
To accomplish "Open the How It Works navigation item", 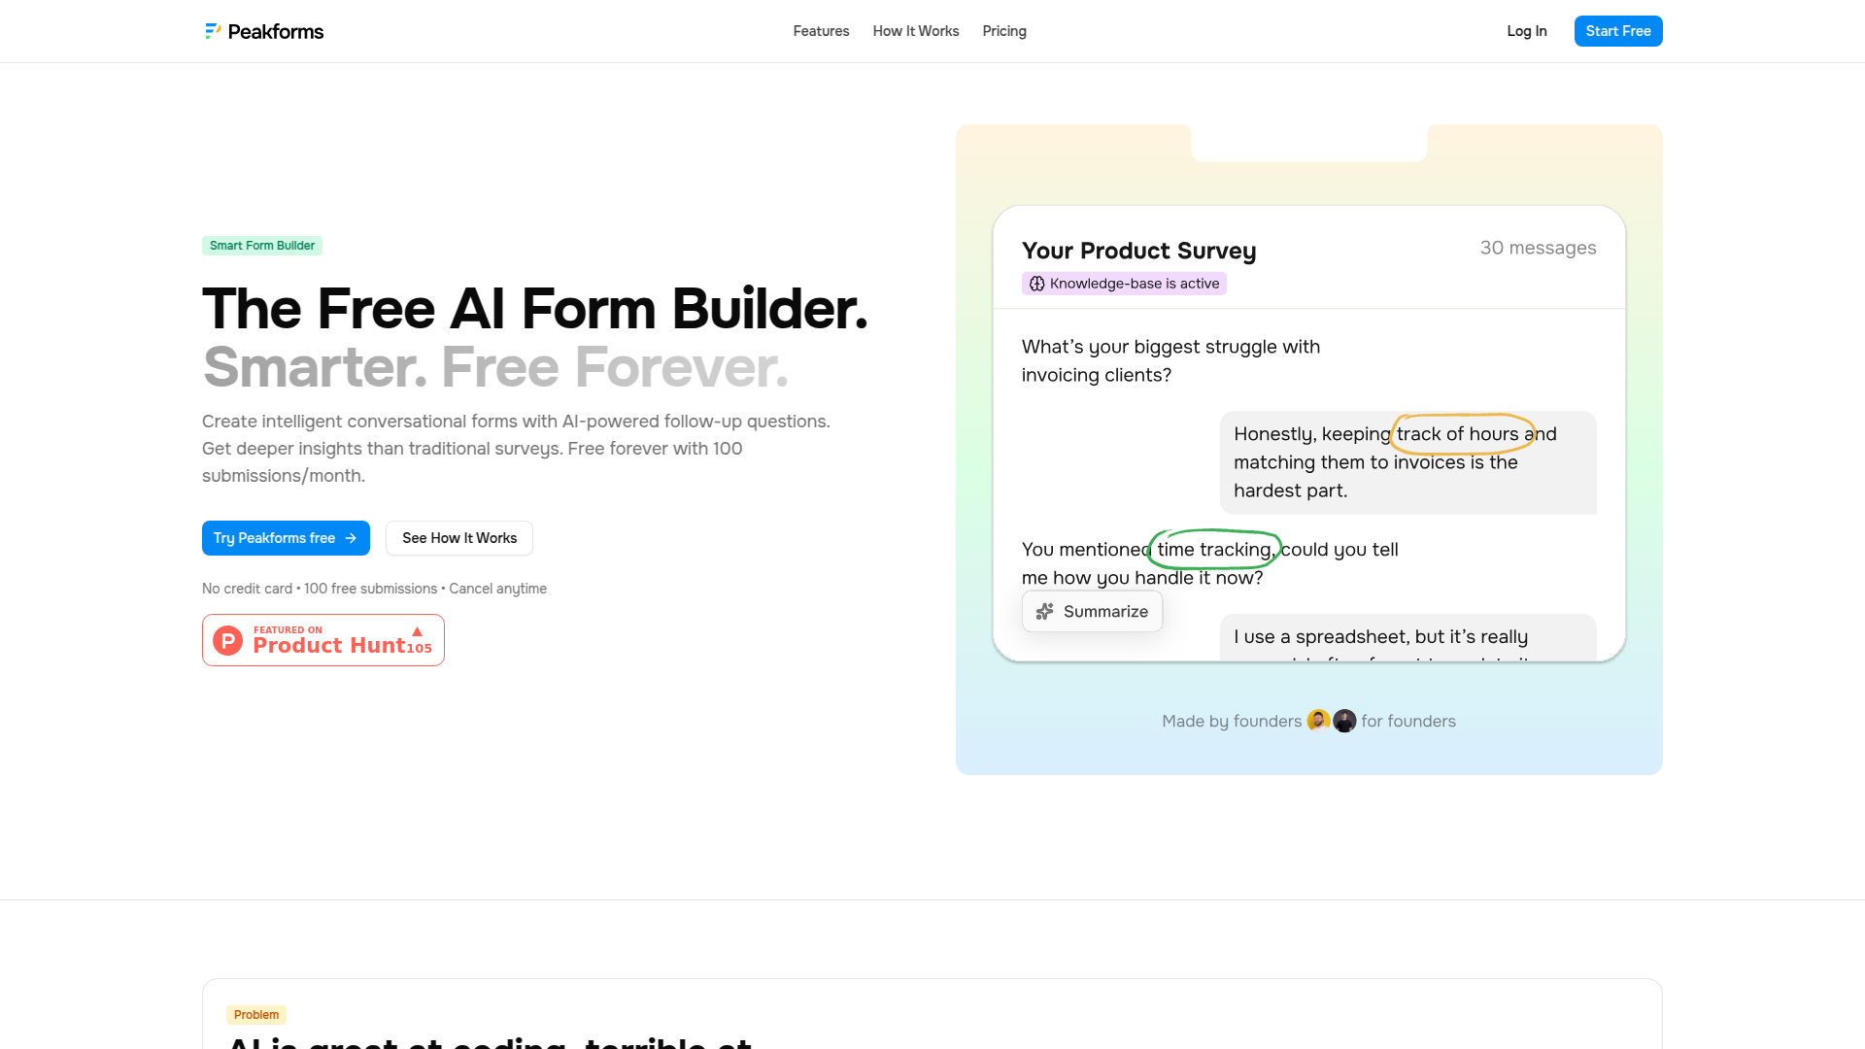I will 915,31.
